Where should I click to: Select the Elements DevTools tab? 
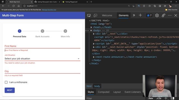click(124, 16)
